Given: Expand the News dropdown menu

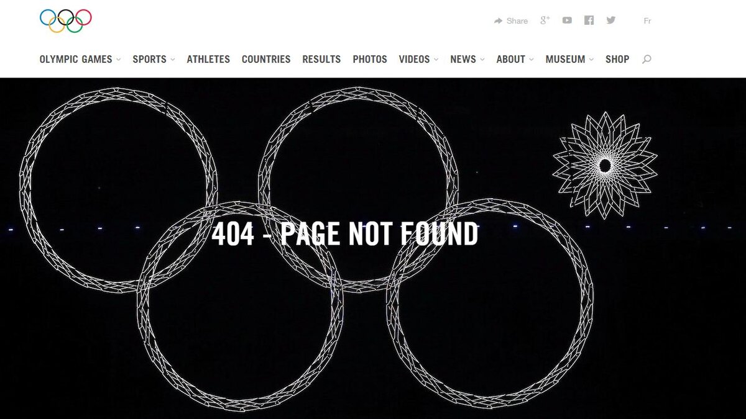Looking at the screenshot, I should tap(467, 60).
